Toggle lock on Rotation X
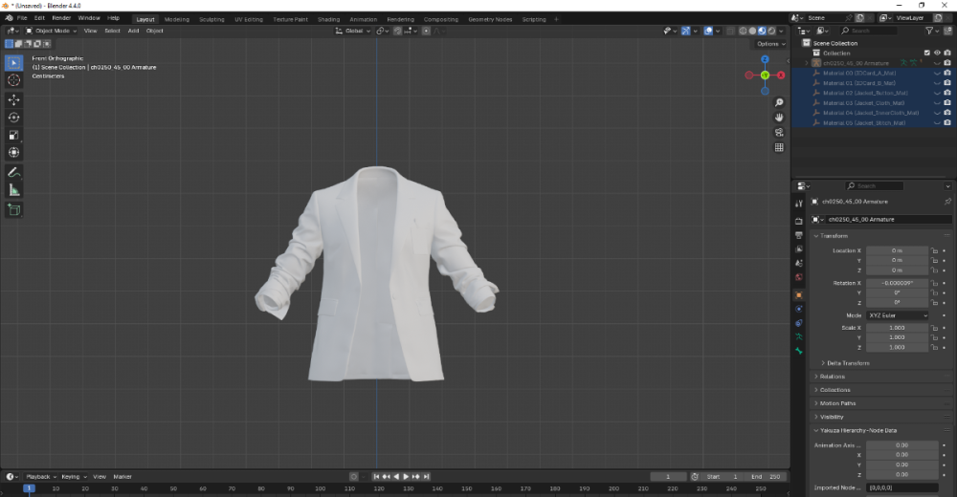The image size is (957, 497). click(934, 283)
